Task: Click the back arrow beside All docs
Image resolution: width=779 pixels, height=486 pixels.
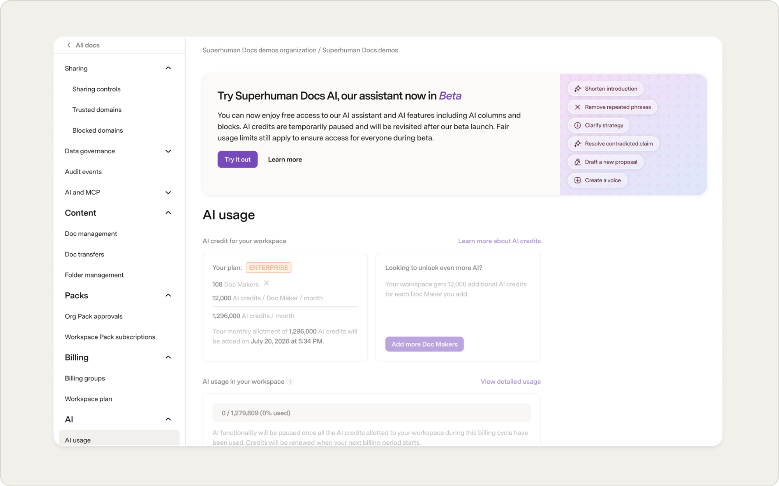Action: pos(69,45)
